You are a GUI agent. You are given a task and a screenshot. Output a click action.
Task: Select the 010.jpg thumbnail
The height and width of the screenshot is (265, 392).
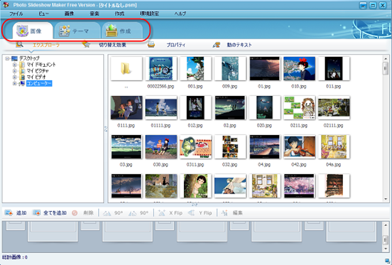pyautogui.click(x=299, y=68)
